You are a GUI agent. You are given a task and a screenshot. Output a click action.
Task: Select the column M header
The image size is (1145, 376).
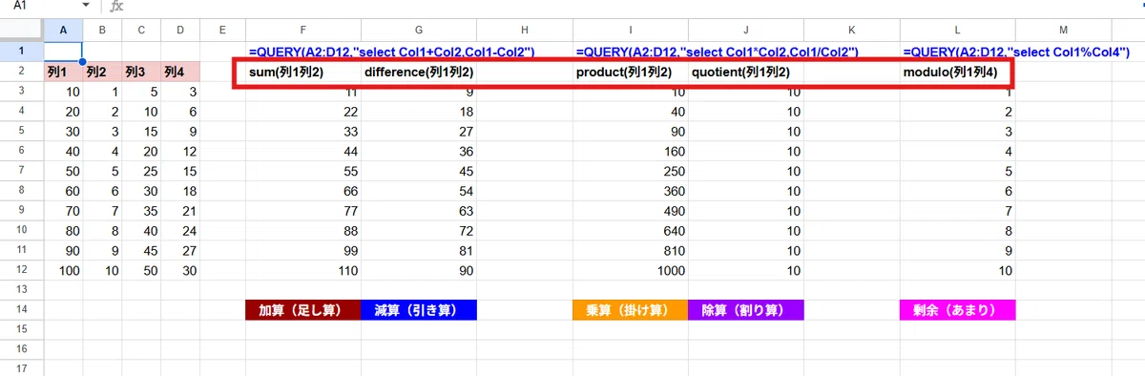point(1063,31)
